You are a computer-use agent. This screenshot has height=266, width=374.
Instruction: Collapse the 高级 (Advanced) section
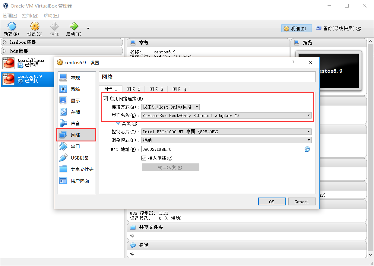118,123
